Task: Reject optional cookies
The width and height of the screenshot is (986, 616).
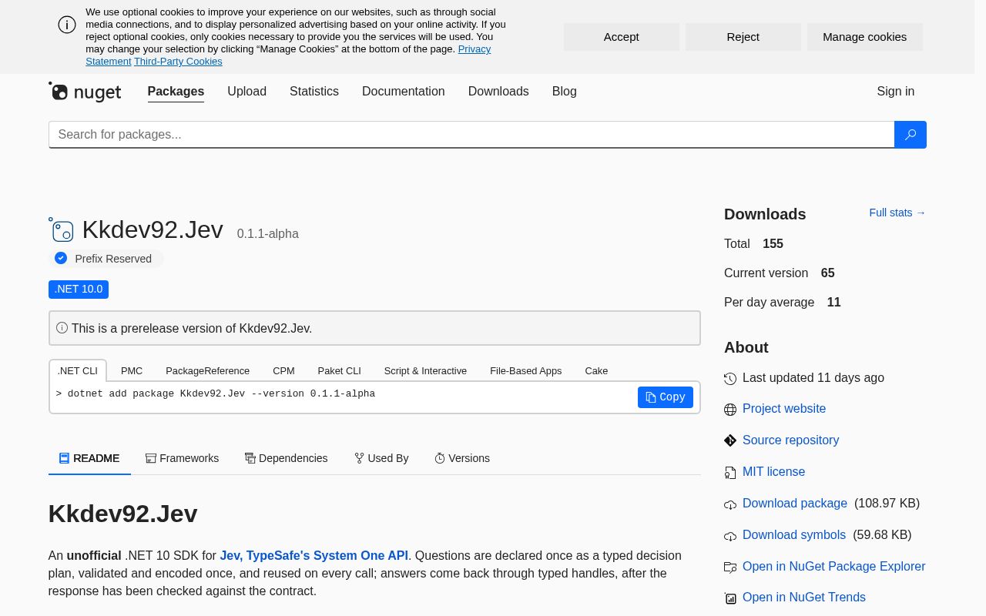Action: coord(743,37)
